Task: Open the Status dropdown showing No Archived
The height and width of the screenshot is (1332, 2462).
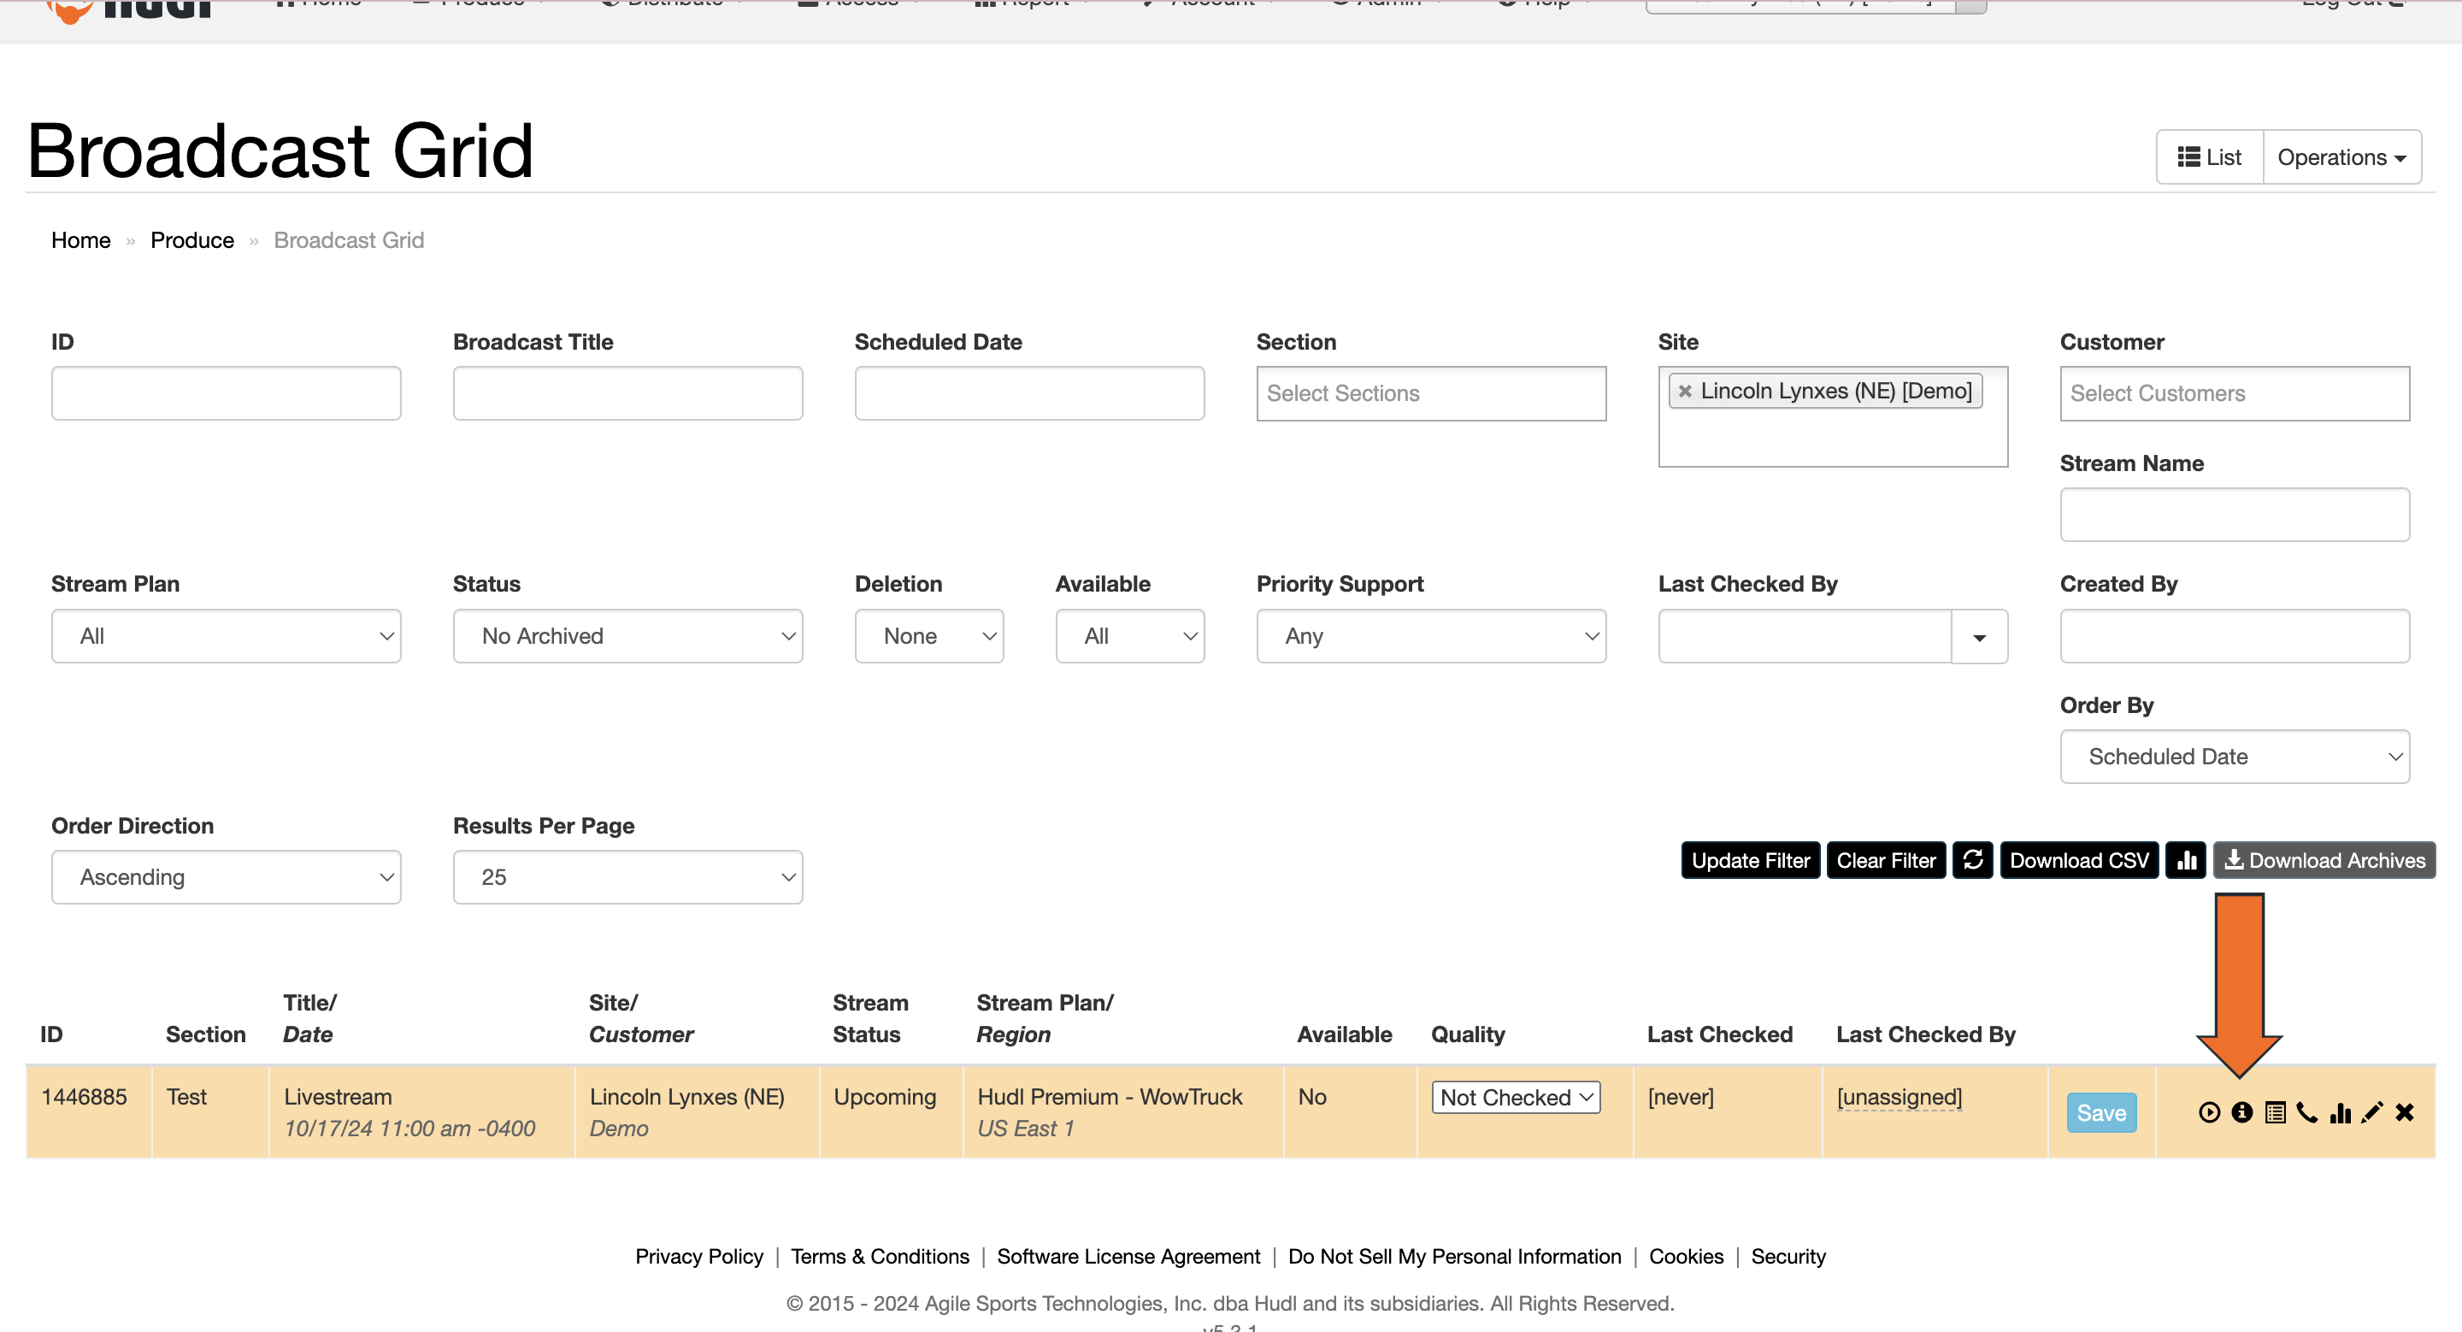Action: click(x=628, y=635)
